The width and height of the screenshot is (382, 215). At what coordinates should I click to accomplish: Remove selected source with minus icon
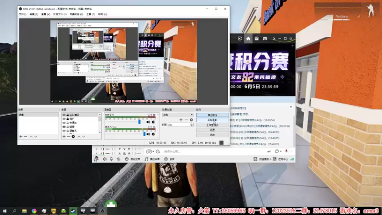pyautogui.click(x=68, y=137)
